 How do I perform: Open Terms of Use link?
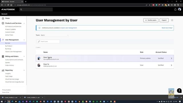(6, 92)
